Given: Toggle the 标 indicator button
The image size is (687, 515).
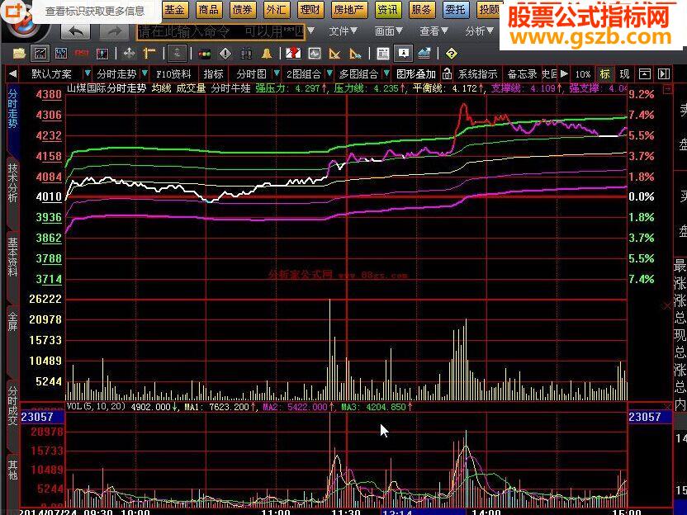Looking at the screenshot, I should 605,73.
